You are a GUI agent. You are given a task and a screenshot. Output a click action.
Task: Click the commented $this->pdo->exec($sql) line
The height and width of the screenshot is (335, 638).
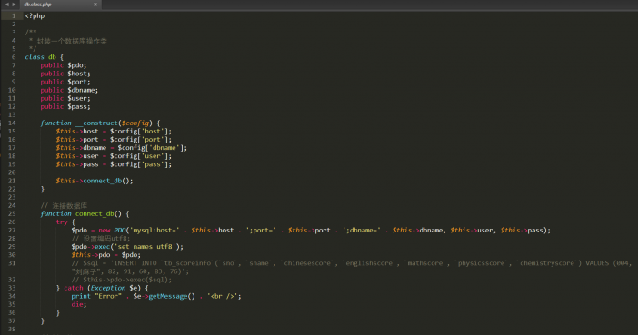click(x=121, y=280)
